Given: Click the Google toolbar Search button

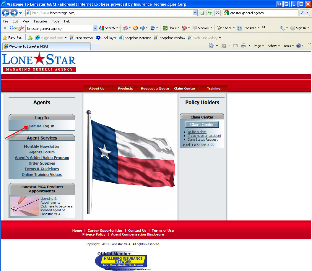Looking at the screenshot, I should [108, 28].
